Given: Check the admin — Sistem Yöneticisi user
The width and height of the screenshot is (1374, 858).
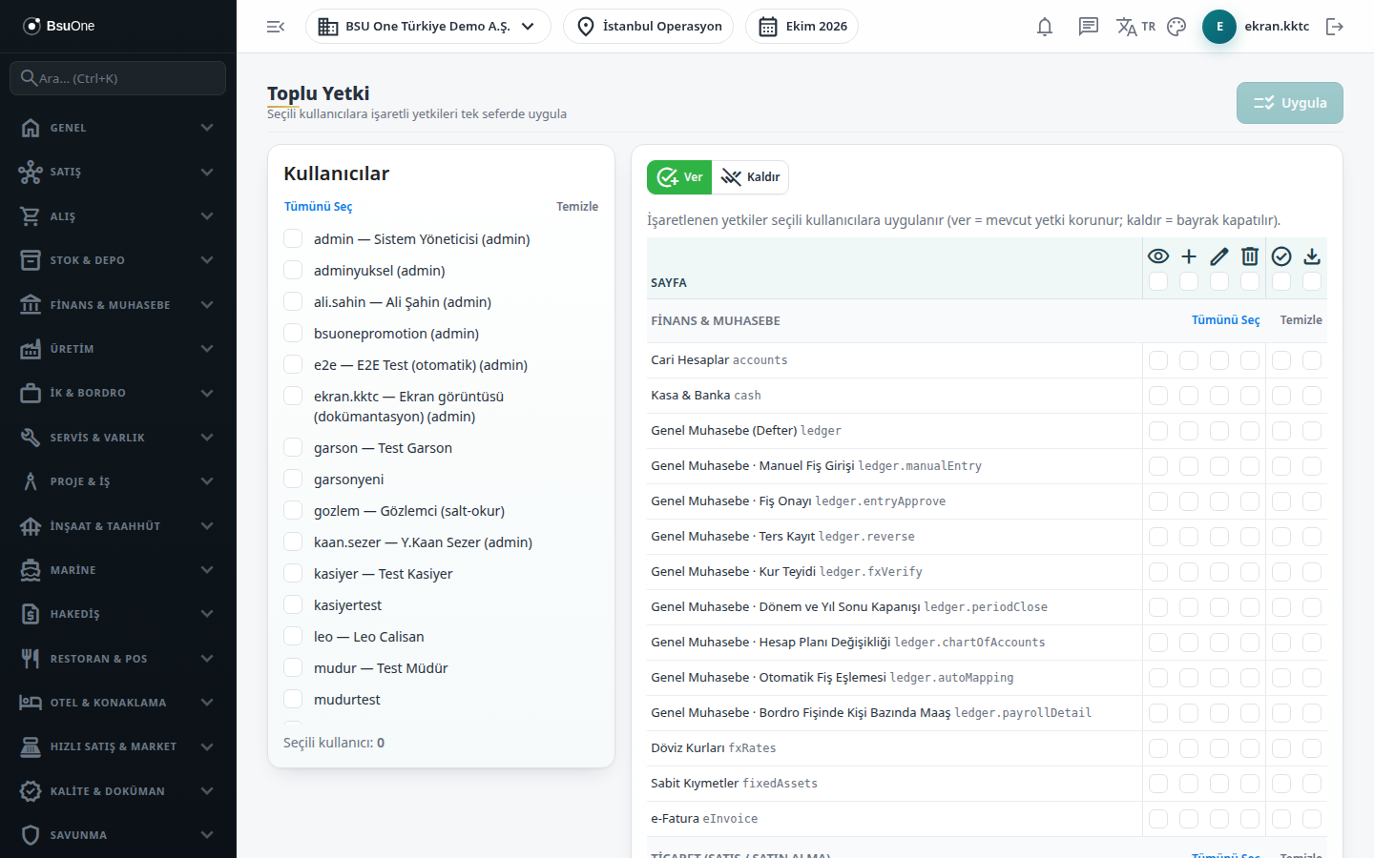Looking at the screenshot, I should [x=293, y=238].
